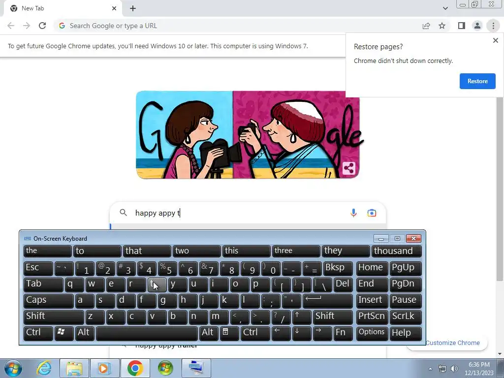
Task: Close the New Tab tab
Action: pyautogui.click(x=114, y=8)
